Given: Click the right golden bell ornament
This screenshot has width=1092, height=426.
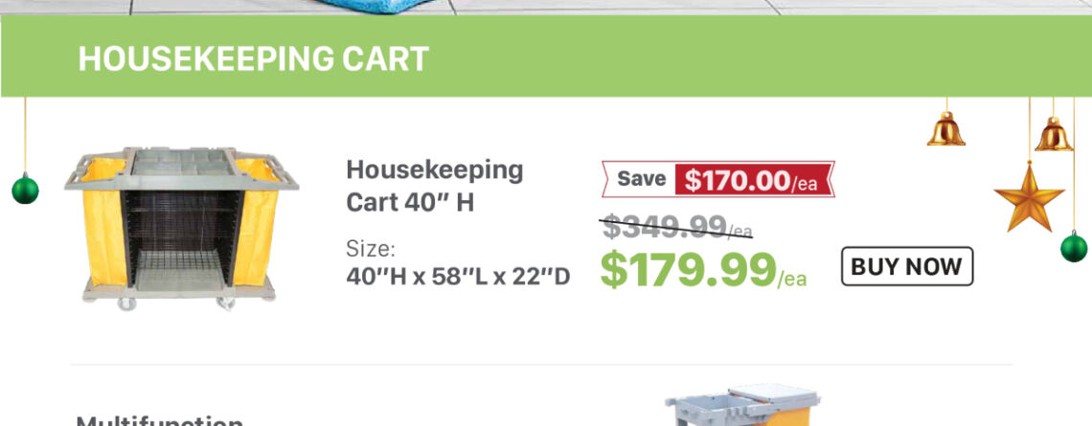Looking at the screenshot, I should 1053,134.
